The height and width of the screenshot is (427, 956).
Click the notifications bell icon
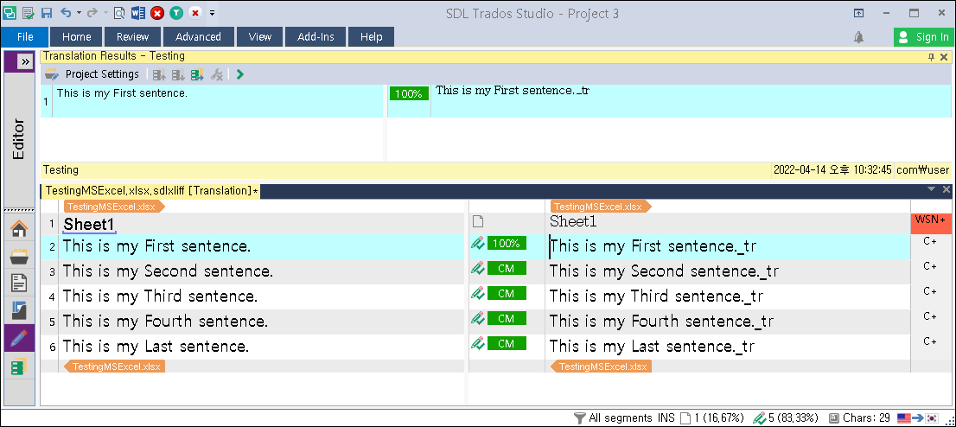[858, 37]
